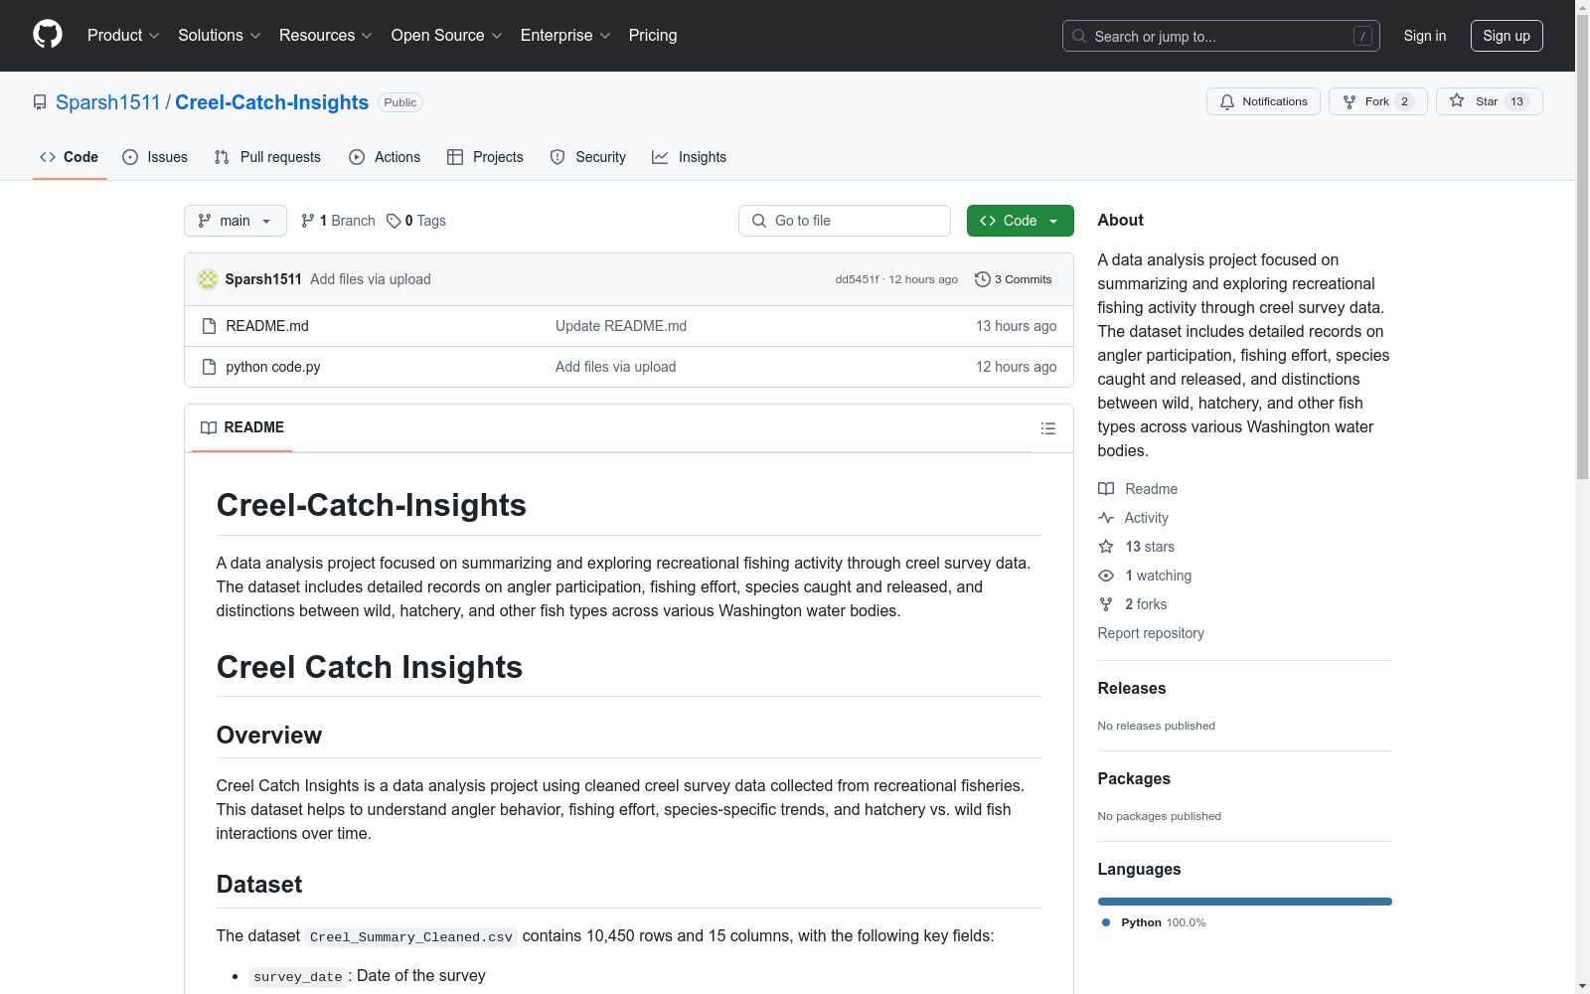
Task: Open the Enterprise dropdown menu
Action: pos(565,36)
